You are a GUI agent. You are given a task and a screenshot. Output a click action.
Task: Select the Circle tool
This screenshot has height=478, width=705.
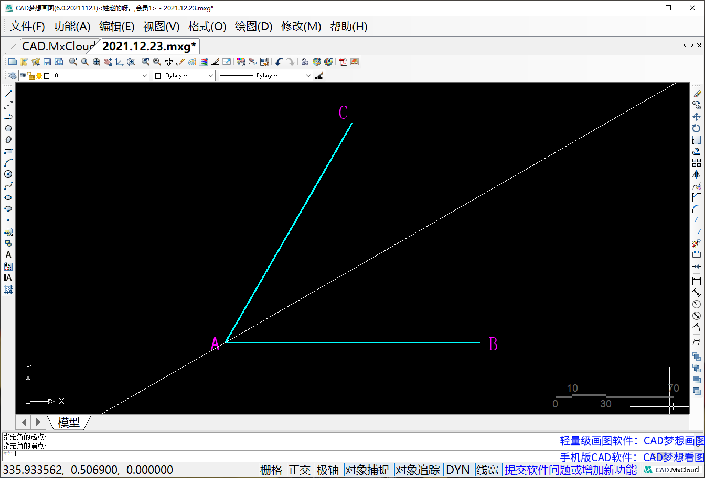click(x=8, y=174)
